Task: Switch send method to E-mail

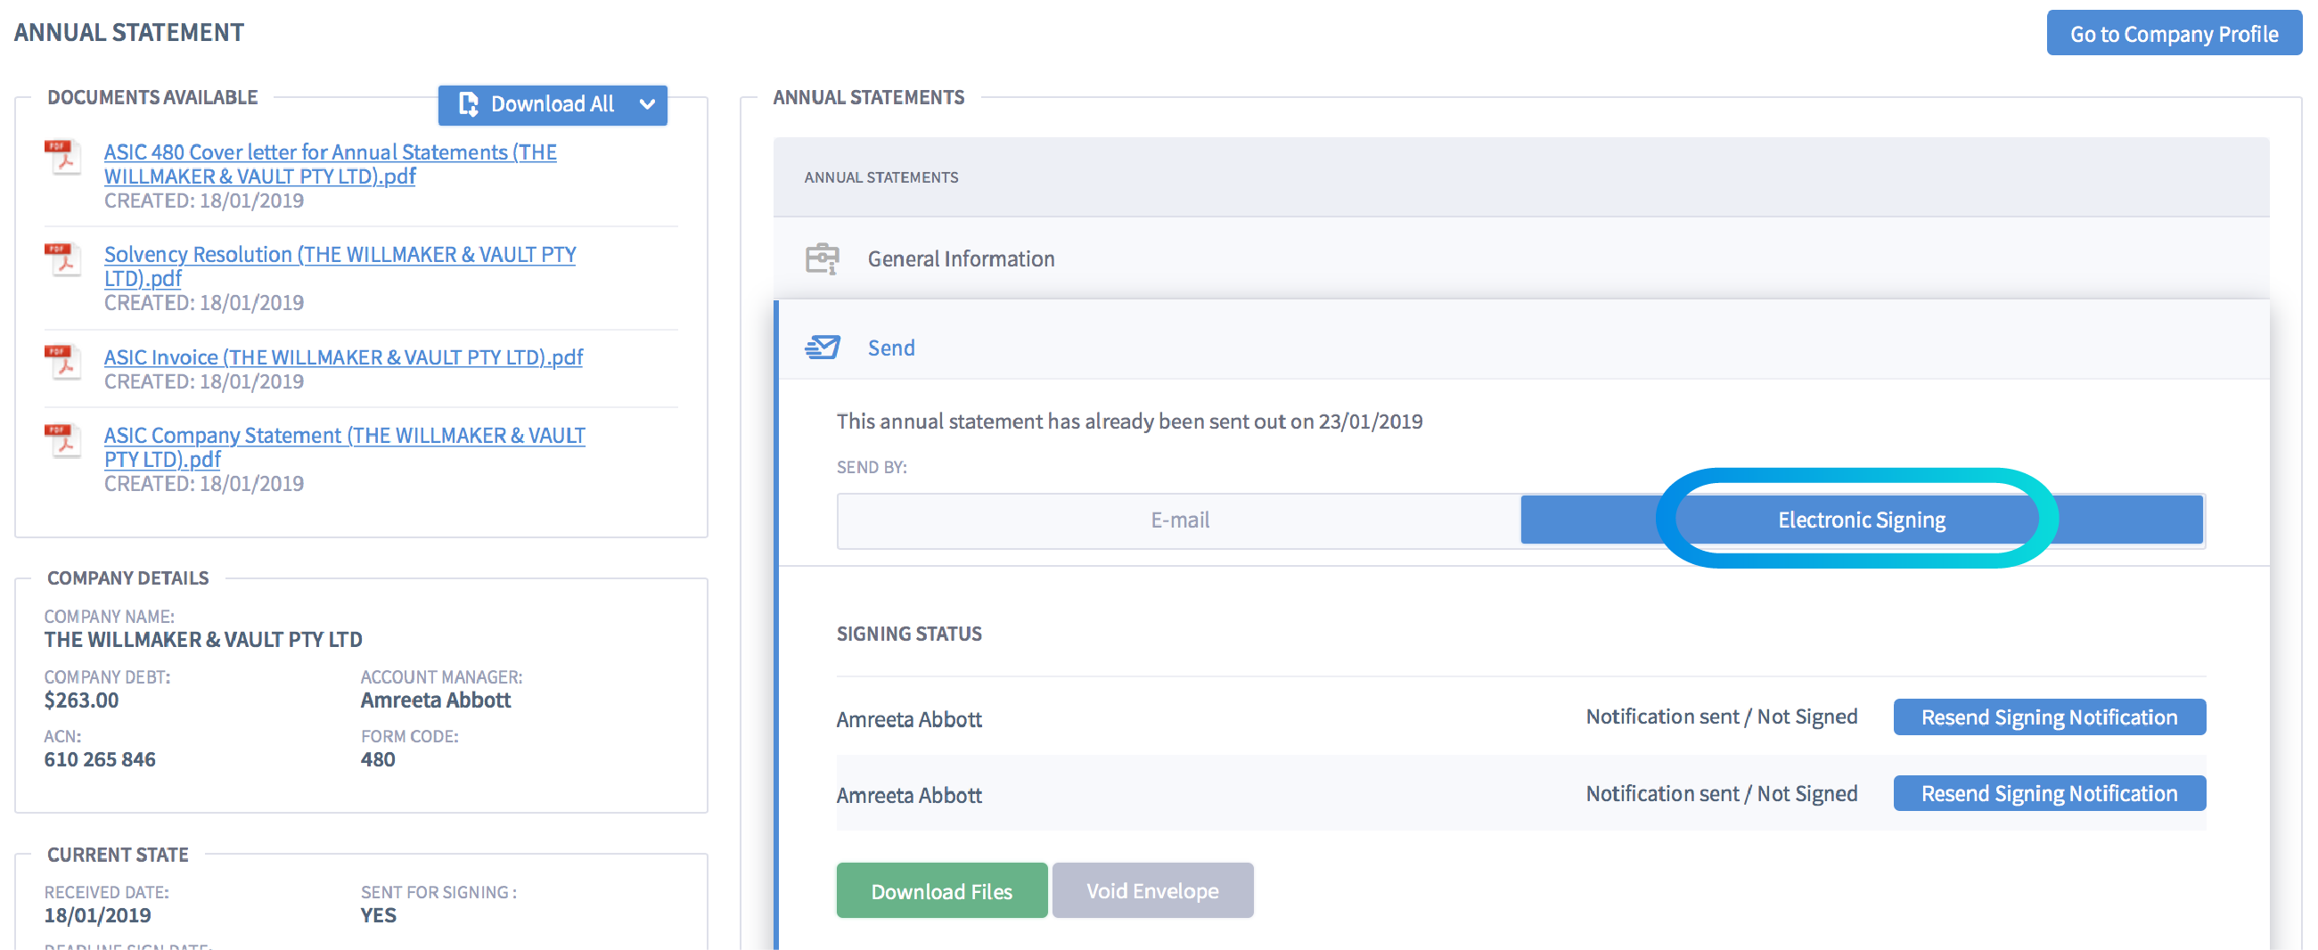Action: tap(1178, 519)
